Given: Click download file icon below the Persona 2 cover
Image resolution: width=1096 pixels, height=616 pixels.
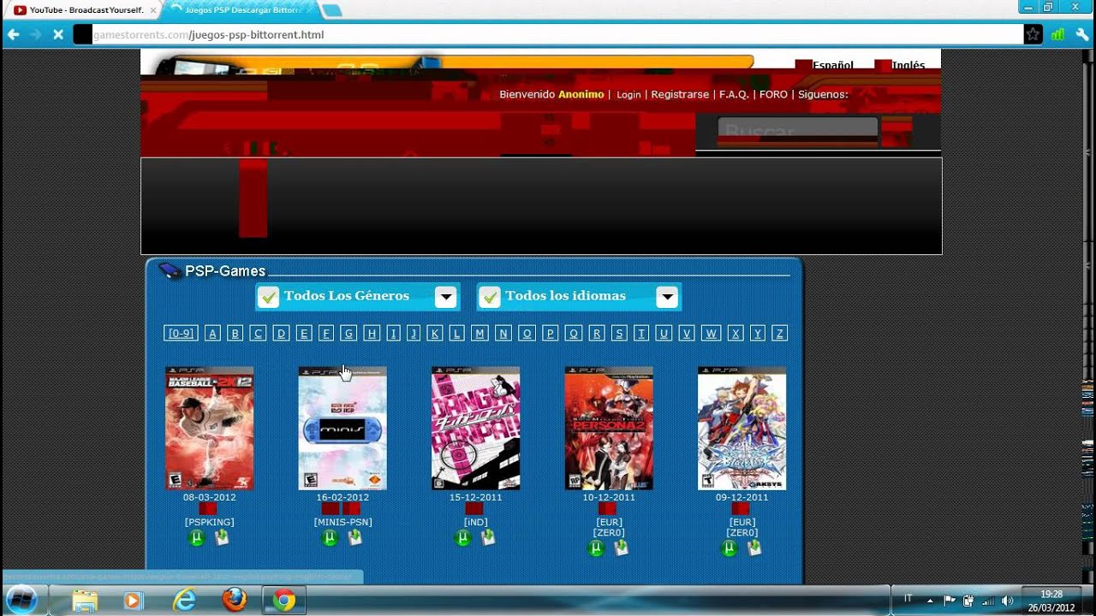Looking at the screenshot, I should [621, 548].
